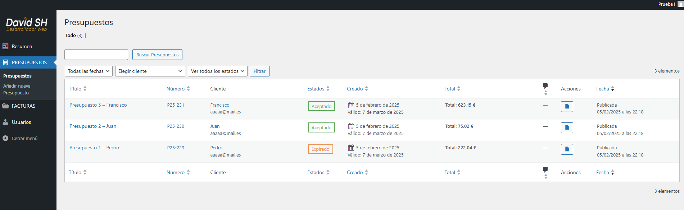The width and height of the screenshot is (684, 210).
Task: Sort by the Total header sort arrows
Action: [458, 89]
